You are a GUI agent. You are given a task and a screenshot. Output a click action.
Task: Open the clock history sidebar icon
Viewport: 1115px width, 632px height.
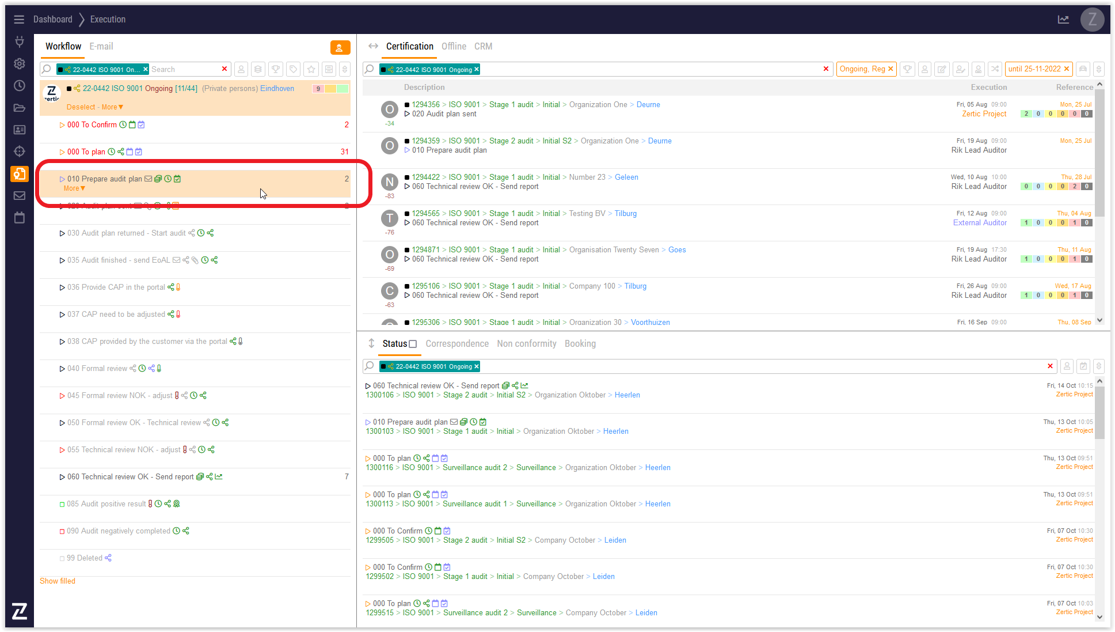click(x=20, y=86)
